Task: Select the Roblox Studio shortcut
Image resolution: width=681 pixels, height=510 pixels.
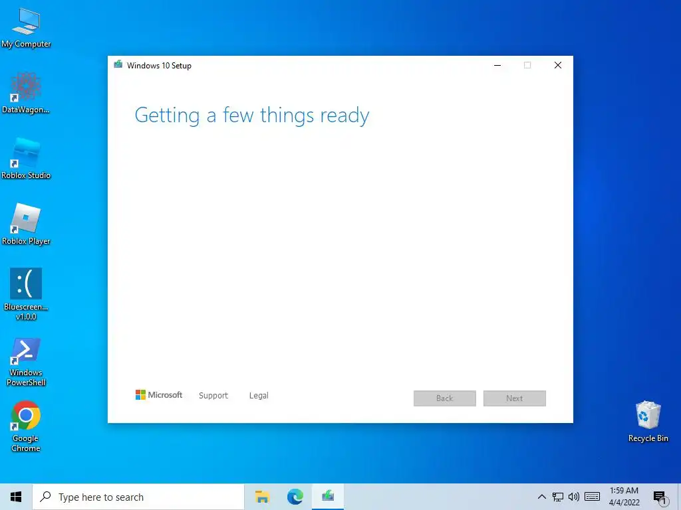Action: [26, 159]
